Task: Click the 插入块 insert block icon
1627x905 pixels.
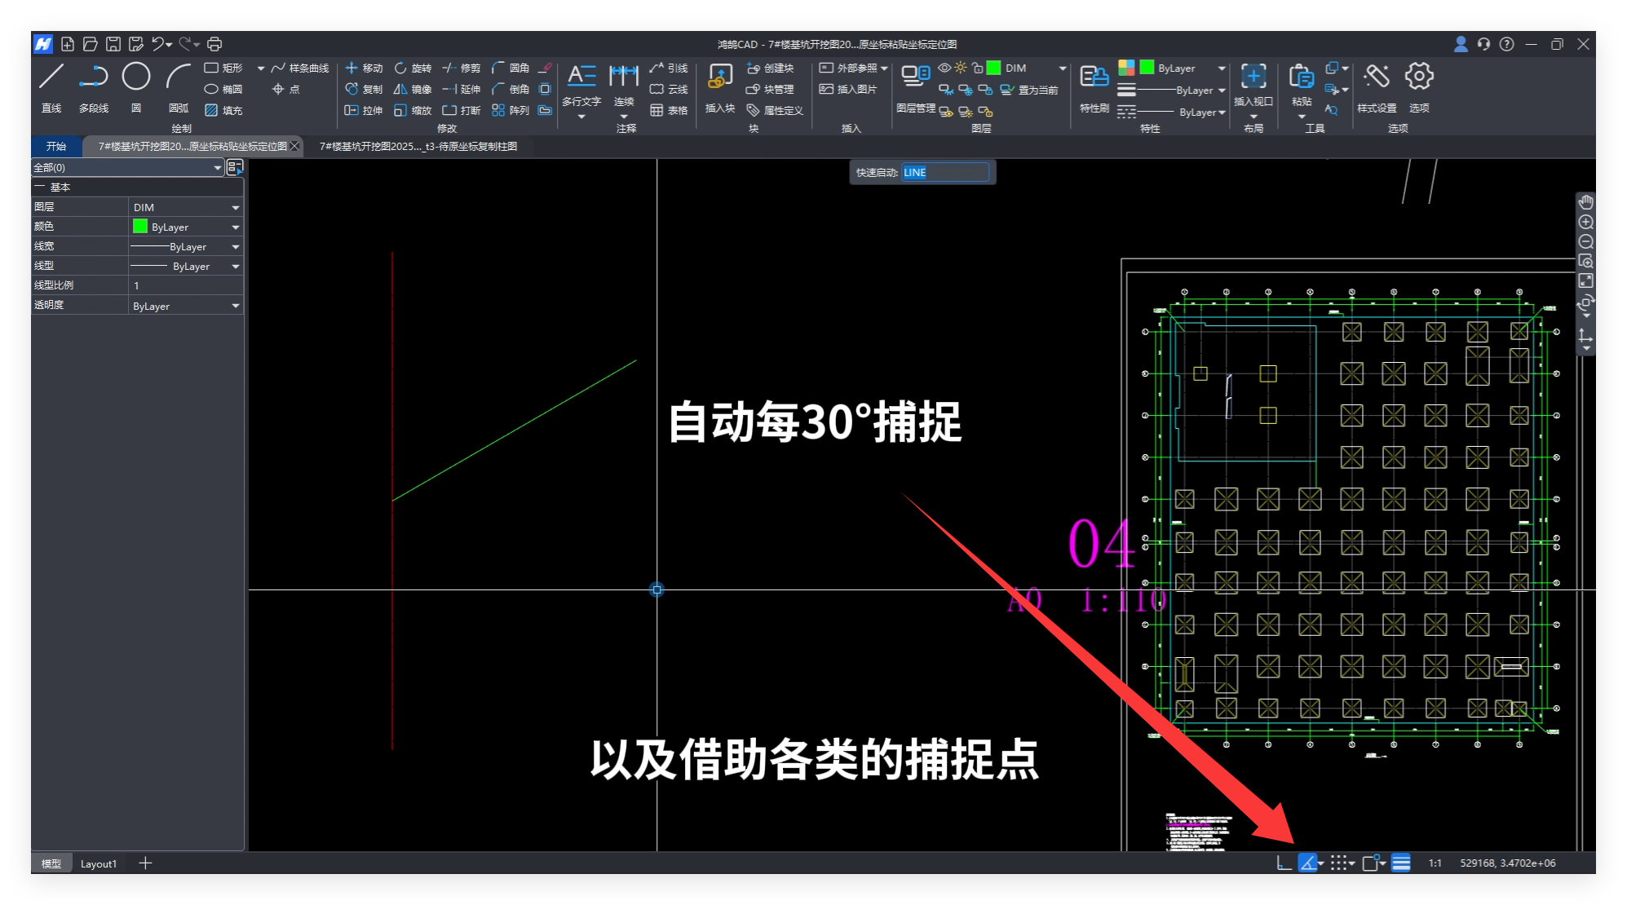Action: pos(719,77)
